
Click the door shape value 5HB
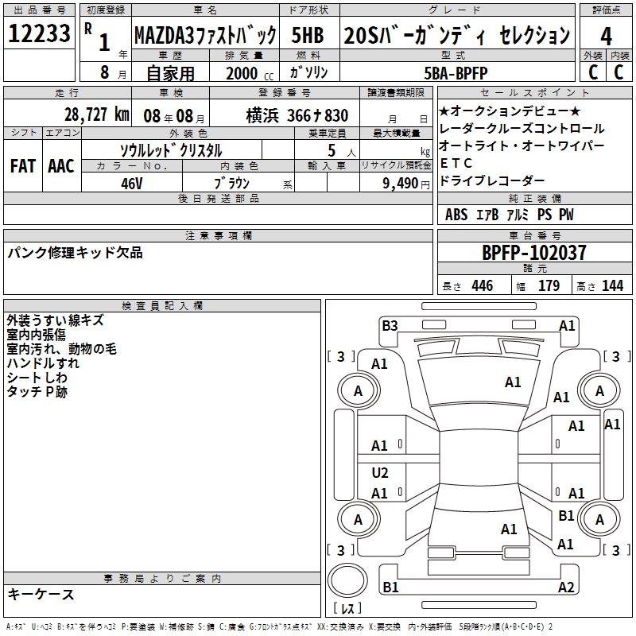click(308, 35)
